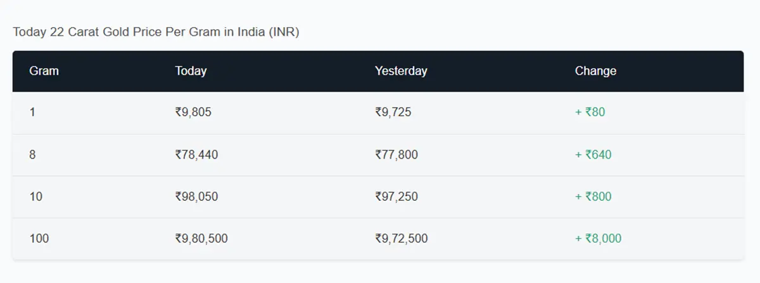Screen dimensions: 760x283
Task: Click yesterday's price ₹97,250
Action: point(396,196)
